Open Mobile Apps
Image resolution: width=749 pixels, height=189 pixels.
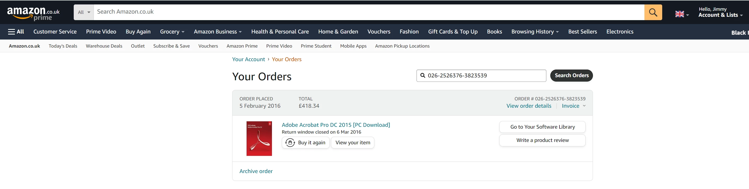353,46
